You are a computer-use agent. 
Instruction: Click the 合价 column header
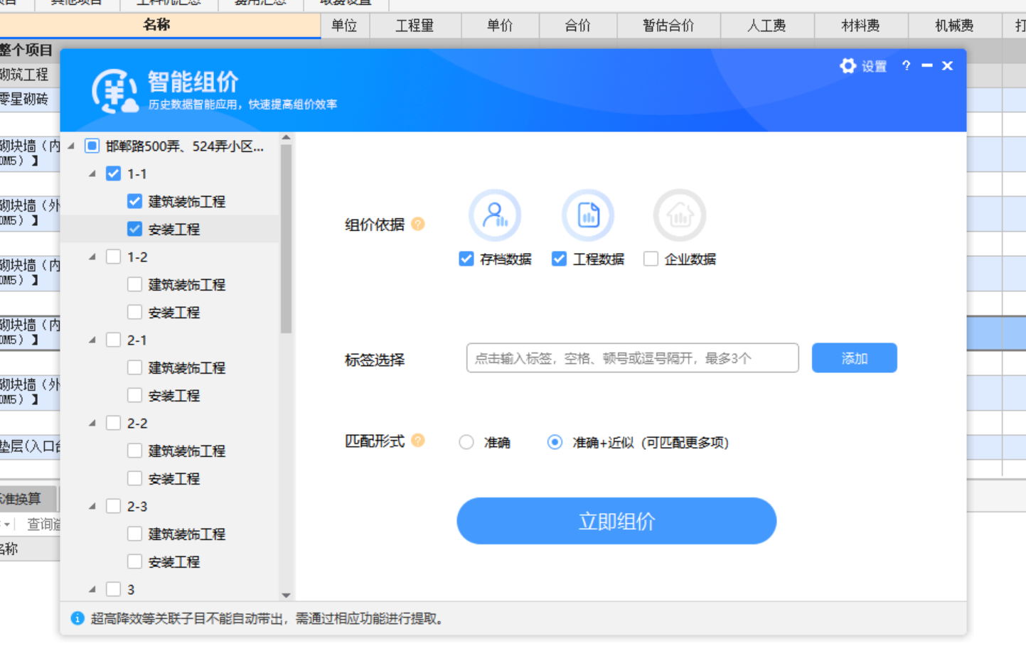pos(578,26)
